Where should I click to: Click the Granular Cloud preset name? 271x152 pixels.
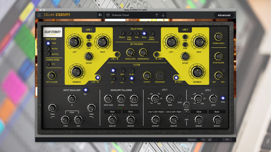coord(121,15)
